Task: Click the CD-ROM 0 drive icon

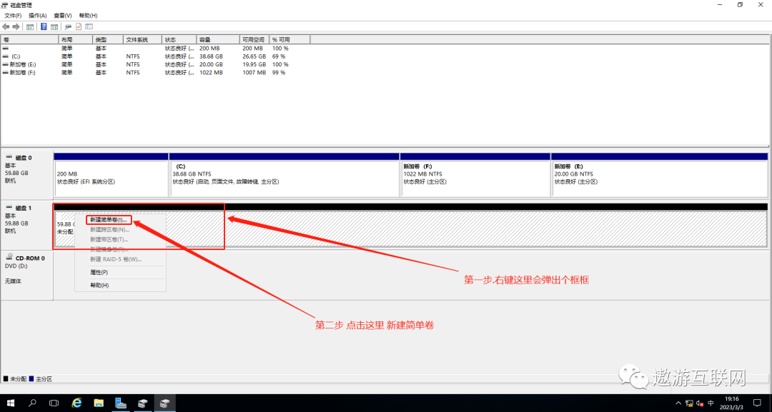Action: coord(9,257)
